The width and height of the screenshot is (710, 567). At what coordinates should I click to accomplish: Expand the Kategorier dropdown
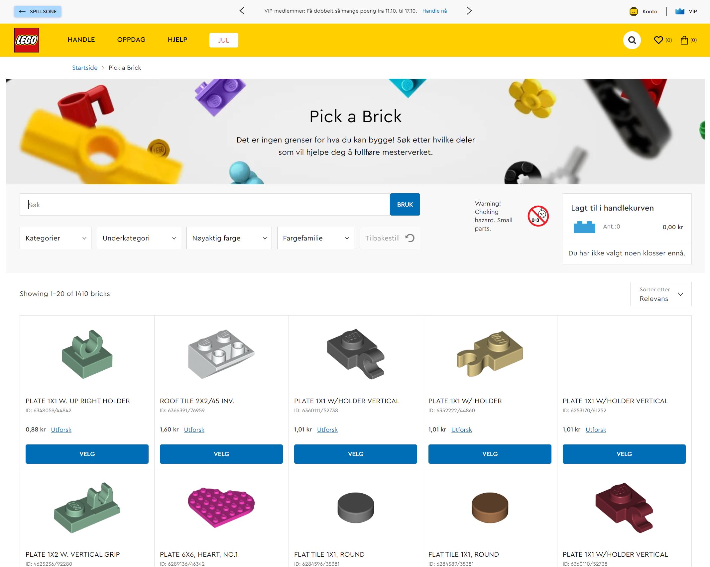(56, 238)
